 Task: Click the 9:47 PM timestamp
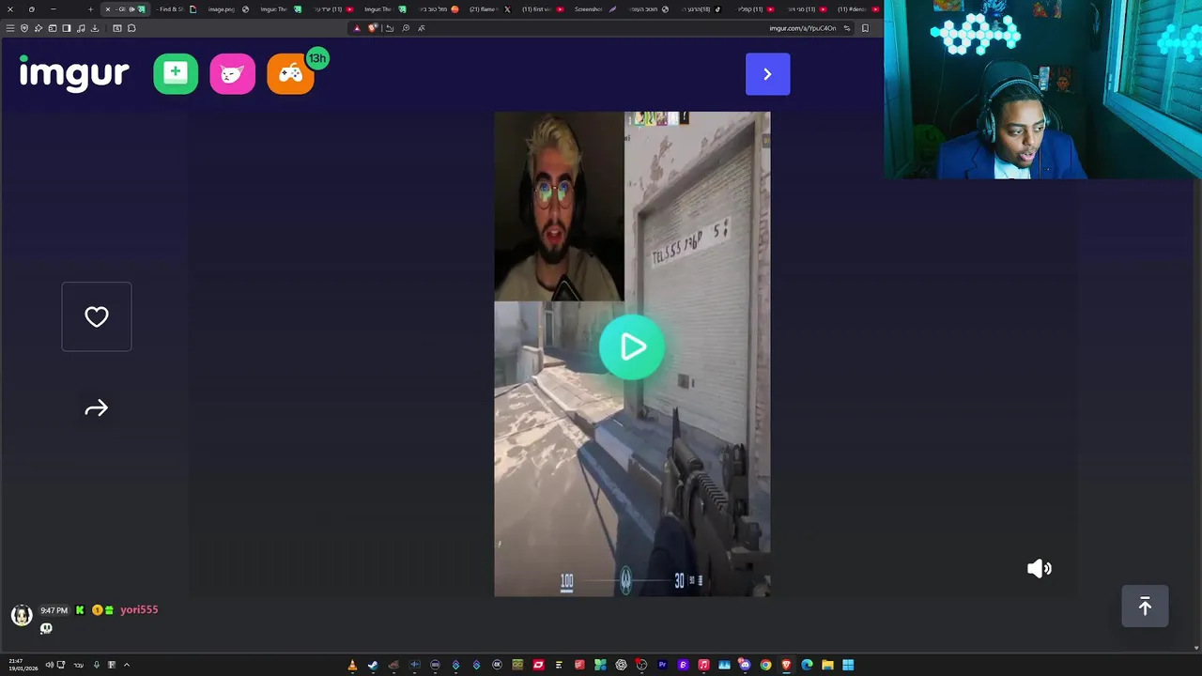click(54, 610)
